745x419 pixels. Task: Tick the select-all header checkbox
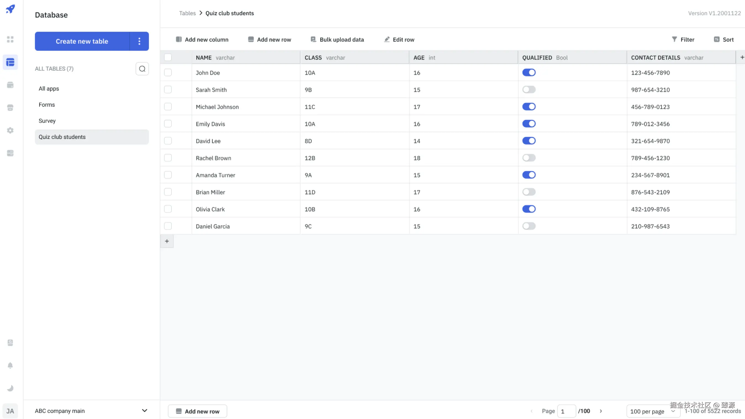168,57
